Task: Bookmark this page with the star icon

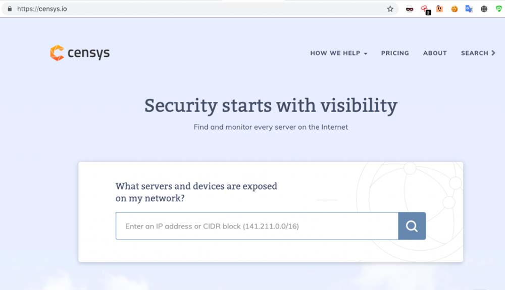Action: [x=390, y=9]
